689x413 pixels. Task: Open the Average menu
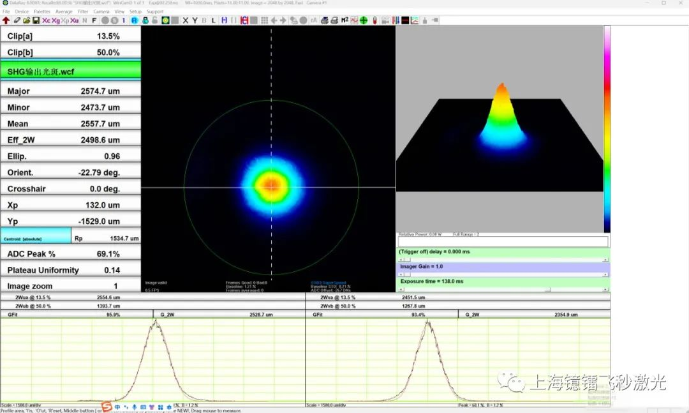[x=64, y=11]
